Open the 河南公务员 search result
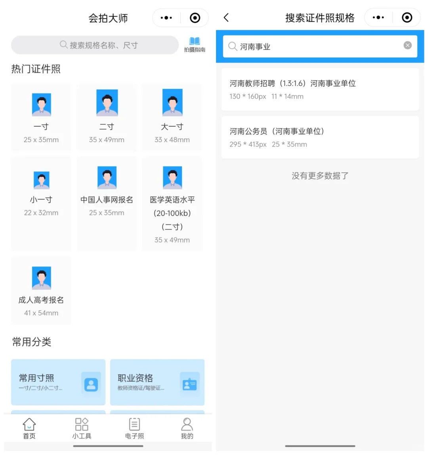The width and height of the screenshot is (428, 455). tap(320, 137)
